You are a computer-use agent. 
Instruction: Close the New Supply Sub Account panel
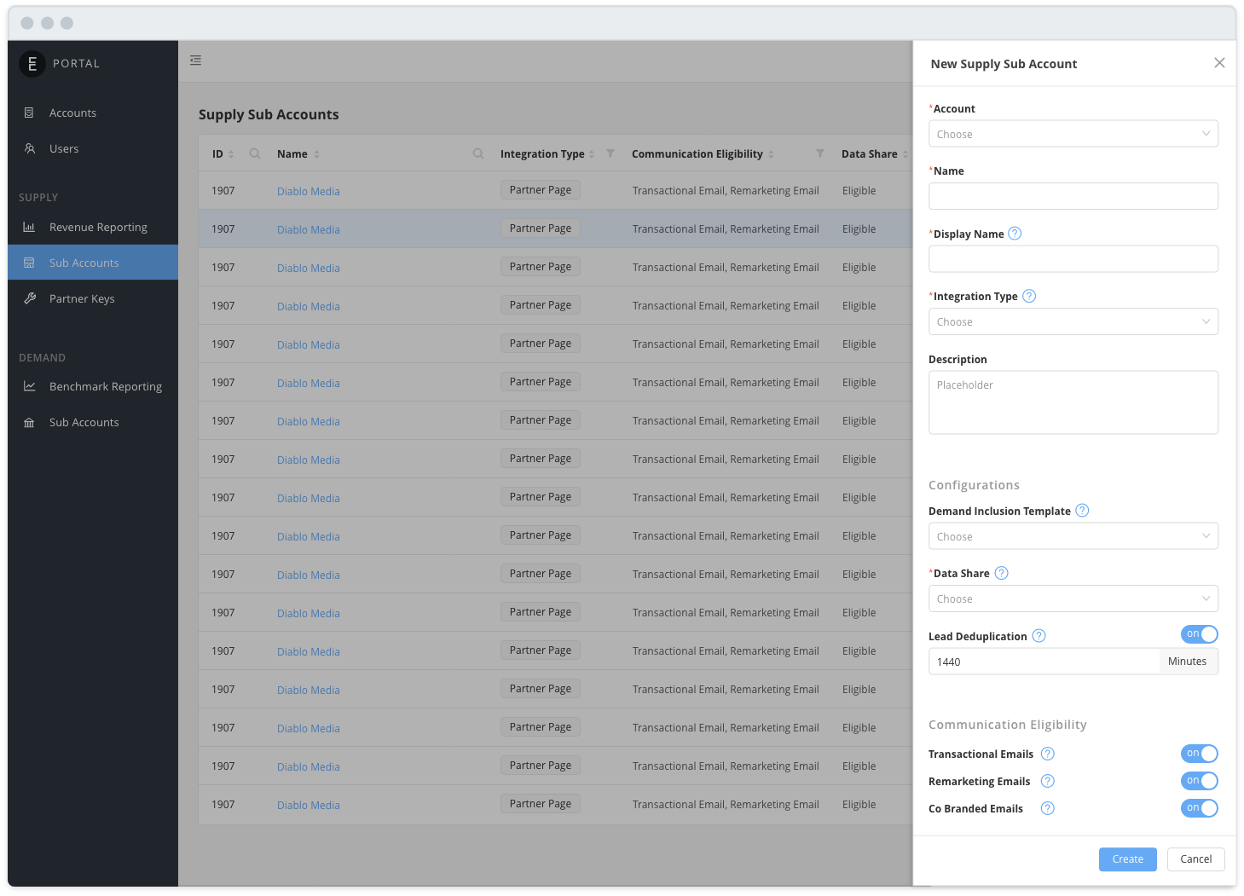[x=1219, y=63]
